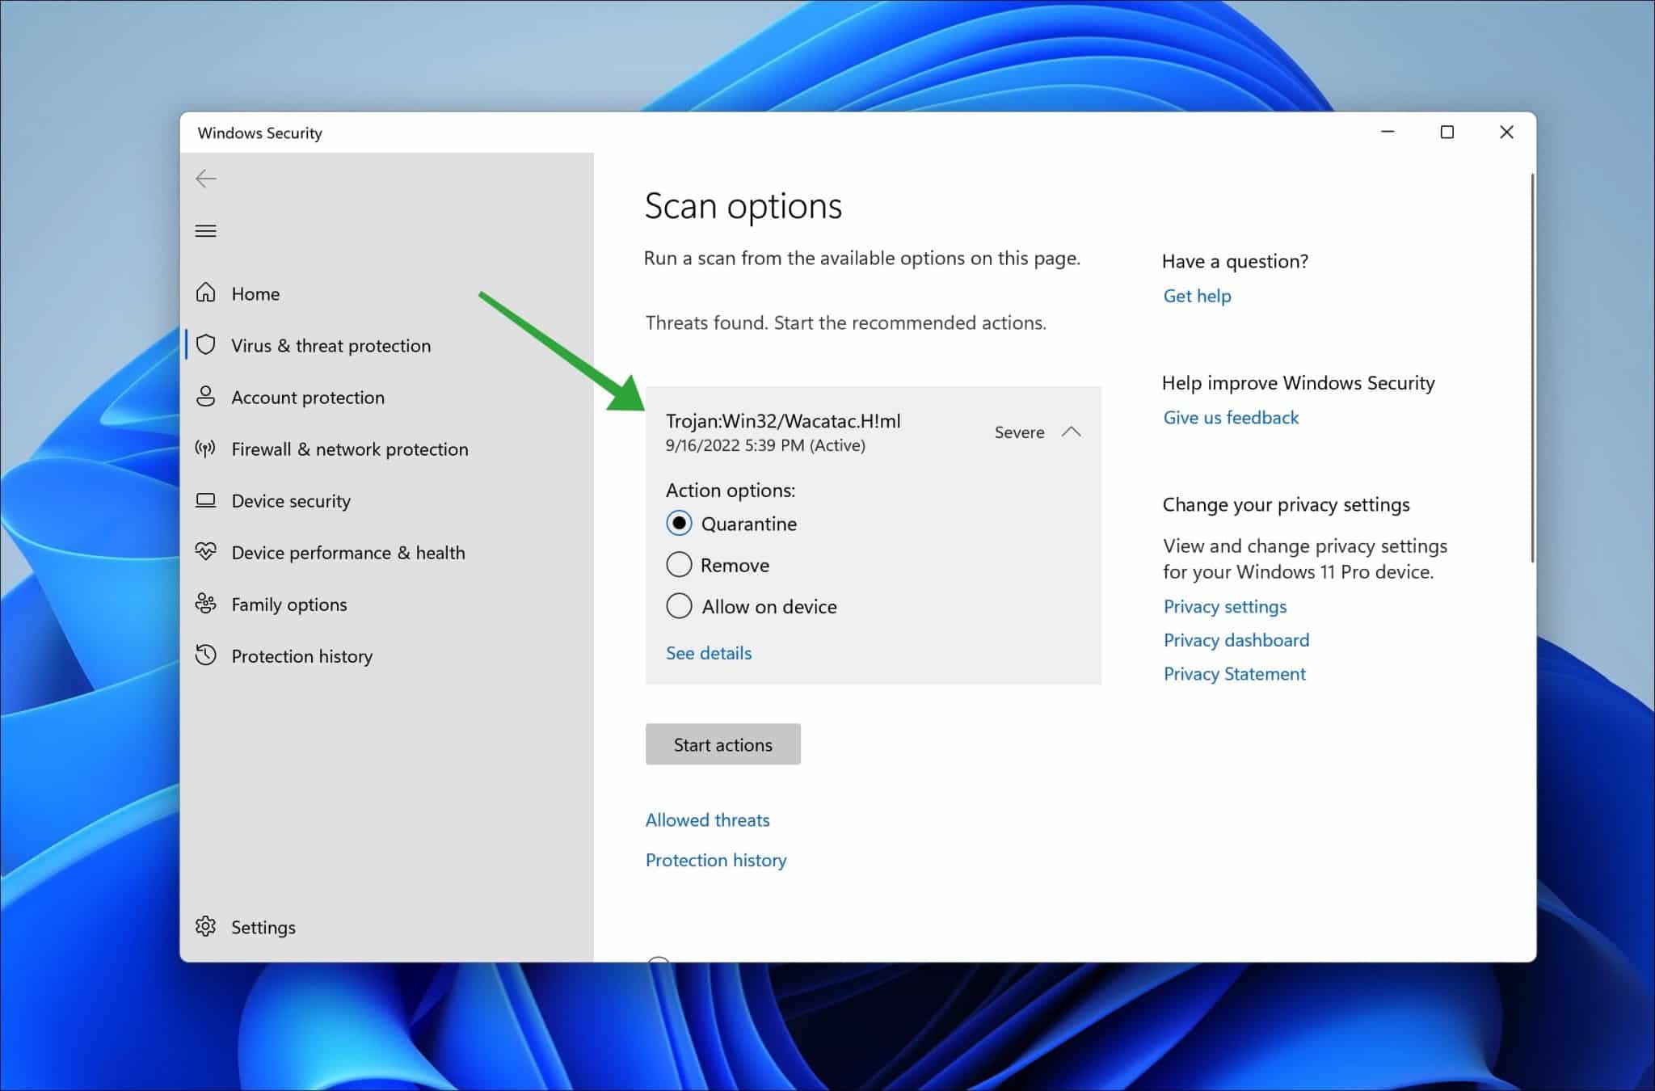Collapse the Trojan threat details chevron
The image size is (1655, 1091).
pyautogui.click(x=1072, y=432)
